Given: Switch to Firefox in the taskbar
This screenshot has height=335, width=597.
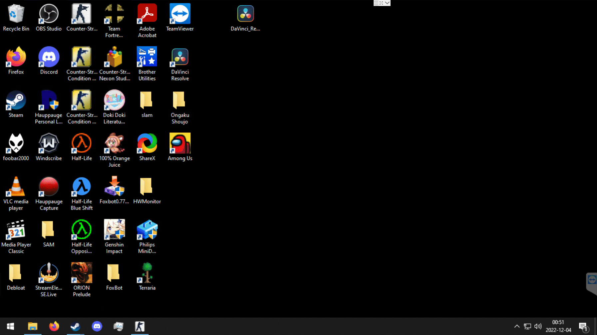Looking at the screenshot, I should point(54,326).
